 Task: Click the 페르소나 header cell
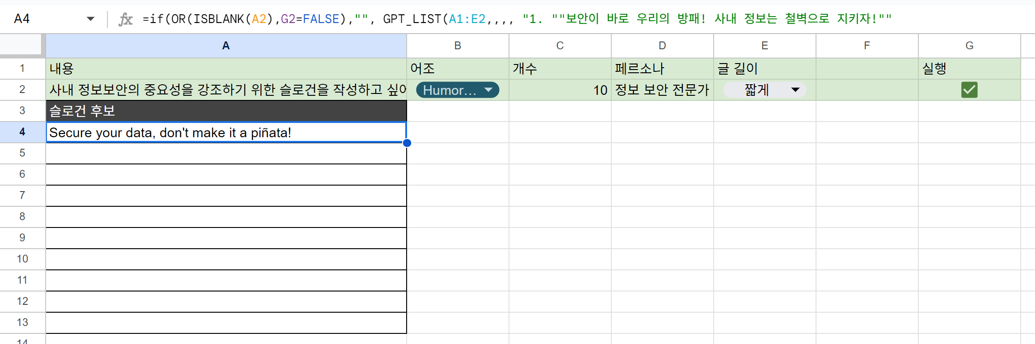pyautogui.click(x=662, y=69)
